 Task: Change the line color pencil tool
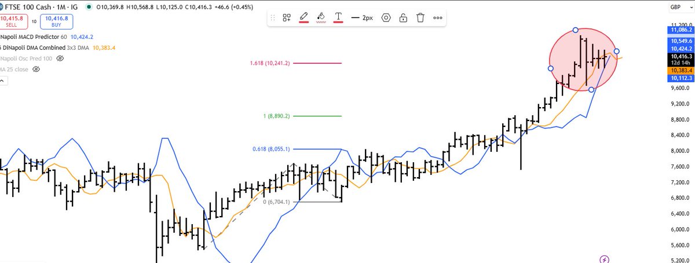[303, 18]
